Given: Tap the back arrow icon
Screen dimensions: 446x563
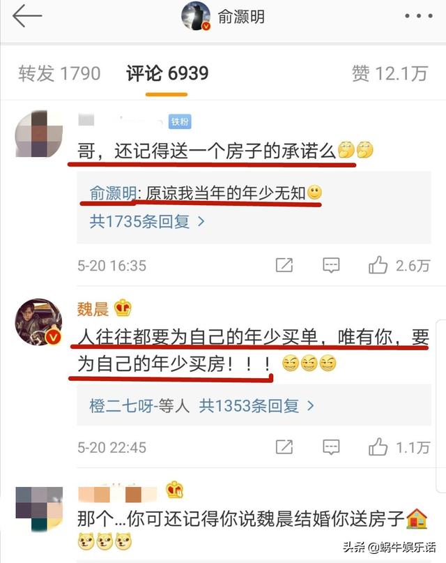Looking at the screenshot, I should [x=27, y=16].
